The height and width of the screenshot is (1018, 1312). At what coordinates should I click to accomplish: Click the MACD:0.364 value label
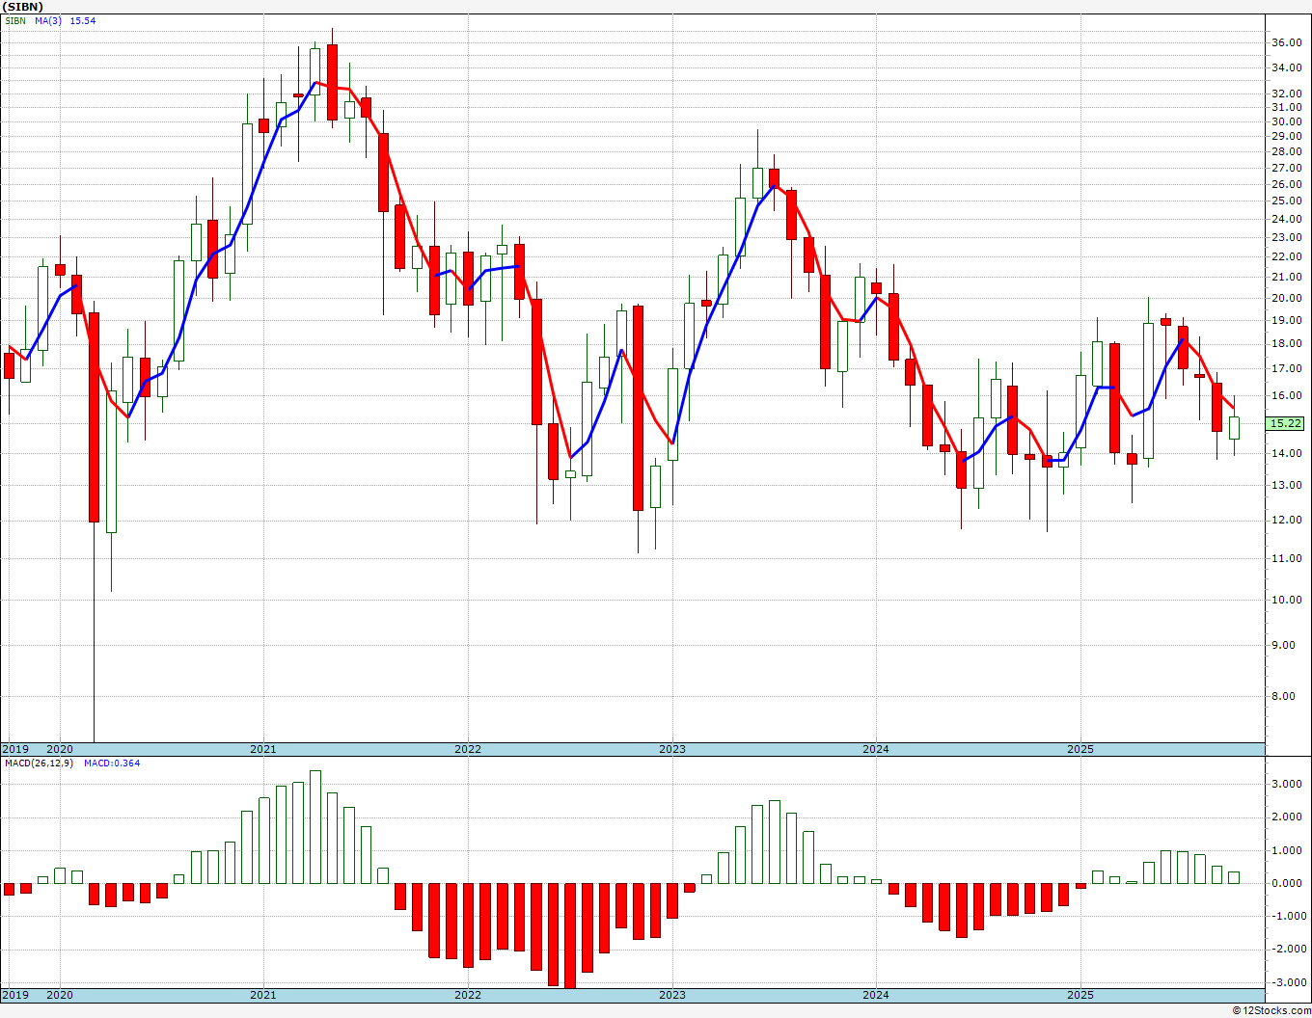(x=112, y=763)
